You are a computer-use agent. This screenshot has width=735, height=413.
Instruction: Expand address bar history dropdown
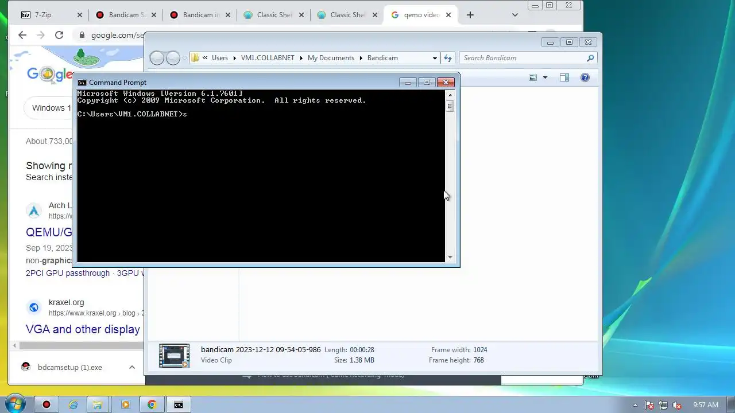tap(435, 58)
